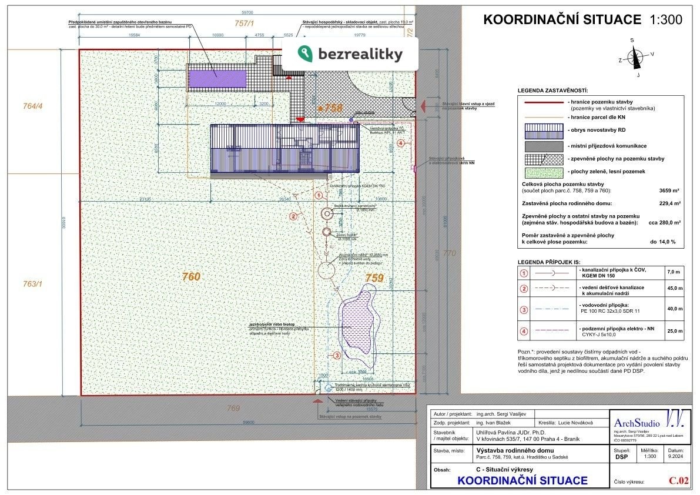This screenshot has width=700, height=495.
Task: Click legend circle number 4 for přípojka elektro
Action: click(x=524, y=330)
